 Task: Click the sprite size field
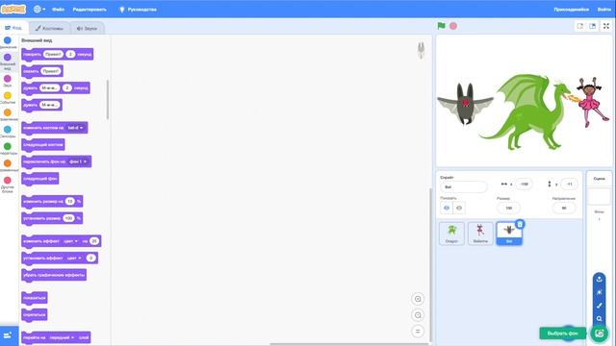[x=509, y=208]
